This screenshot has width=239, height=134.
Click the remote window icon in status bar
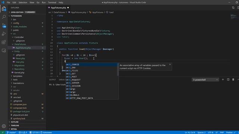[x=3, y=133]
